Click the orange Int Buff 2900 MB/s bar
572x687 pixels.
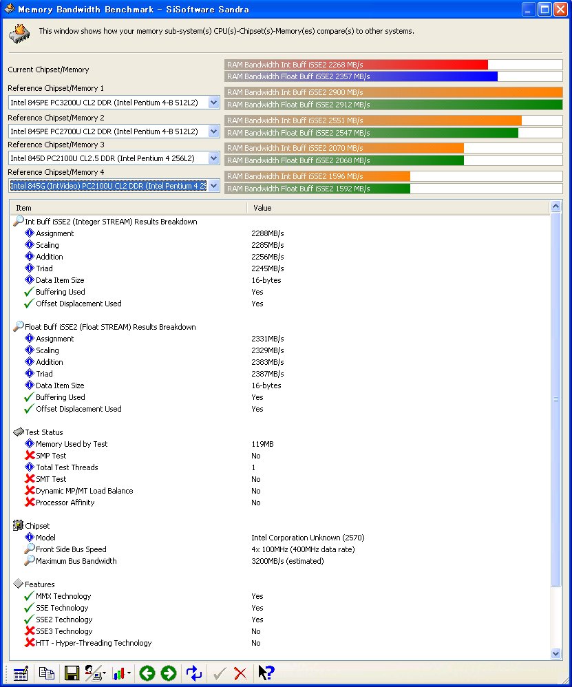(393, 92)
